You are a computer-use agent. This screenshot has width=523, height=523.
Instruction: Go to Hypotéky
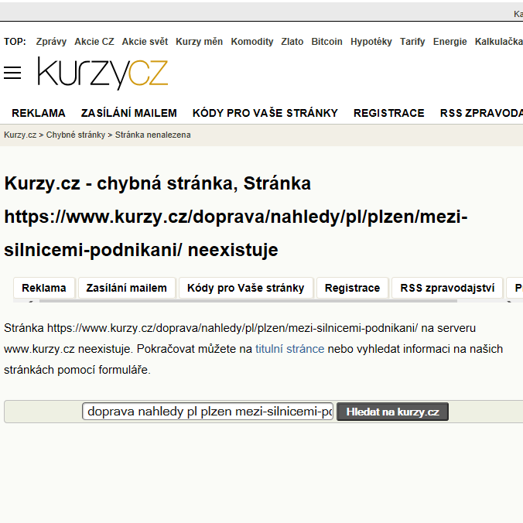coord(371,42)
